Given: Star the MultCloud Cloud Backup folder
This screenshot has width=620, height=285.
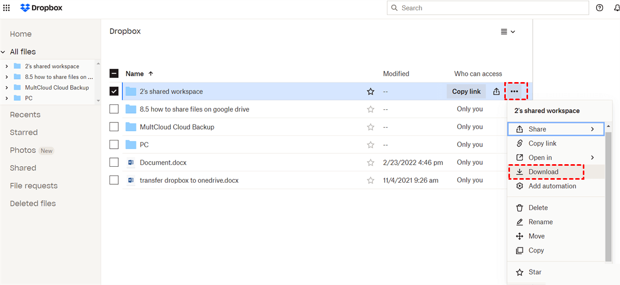Looking at the screenshot, I should coord(370,127).
